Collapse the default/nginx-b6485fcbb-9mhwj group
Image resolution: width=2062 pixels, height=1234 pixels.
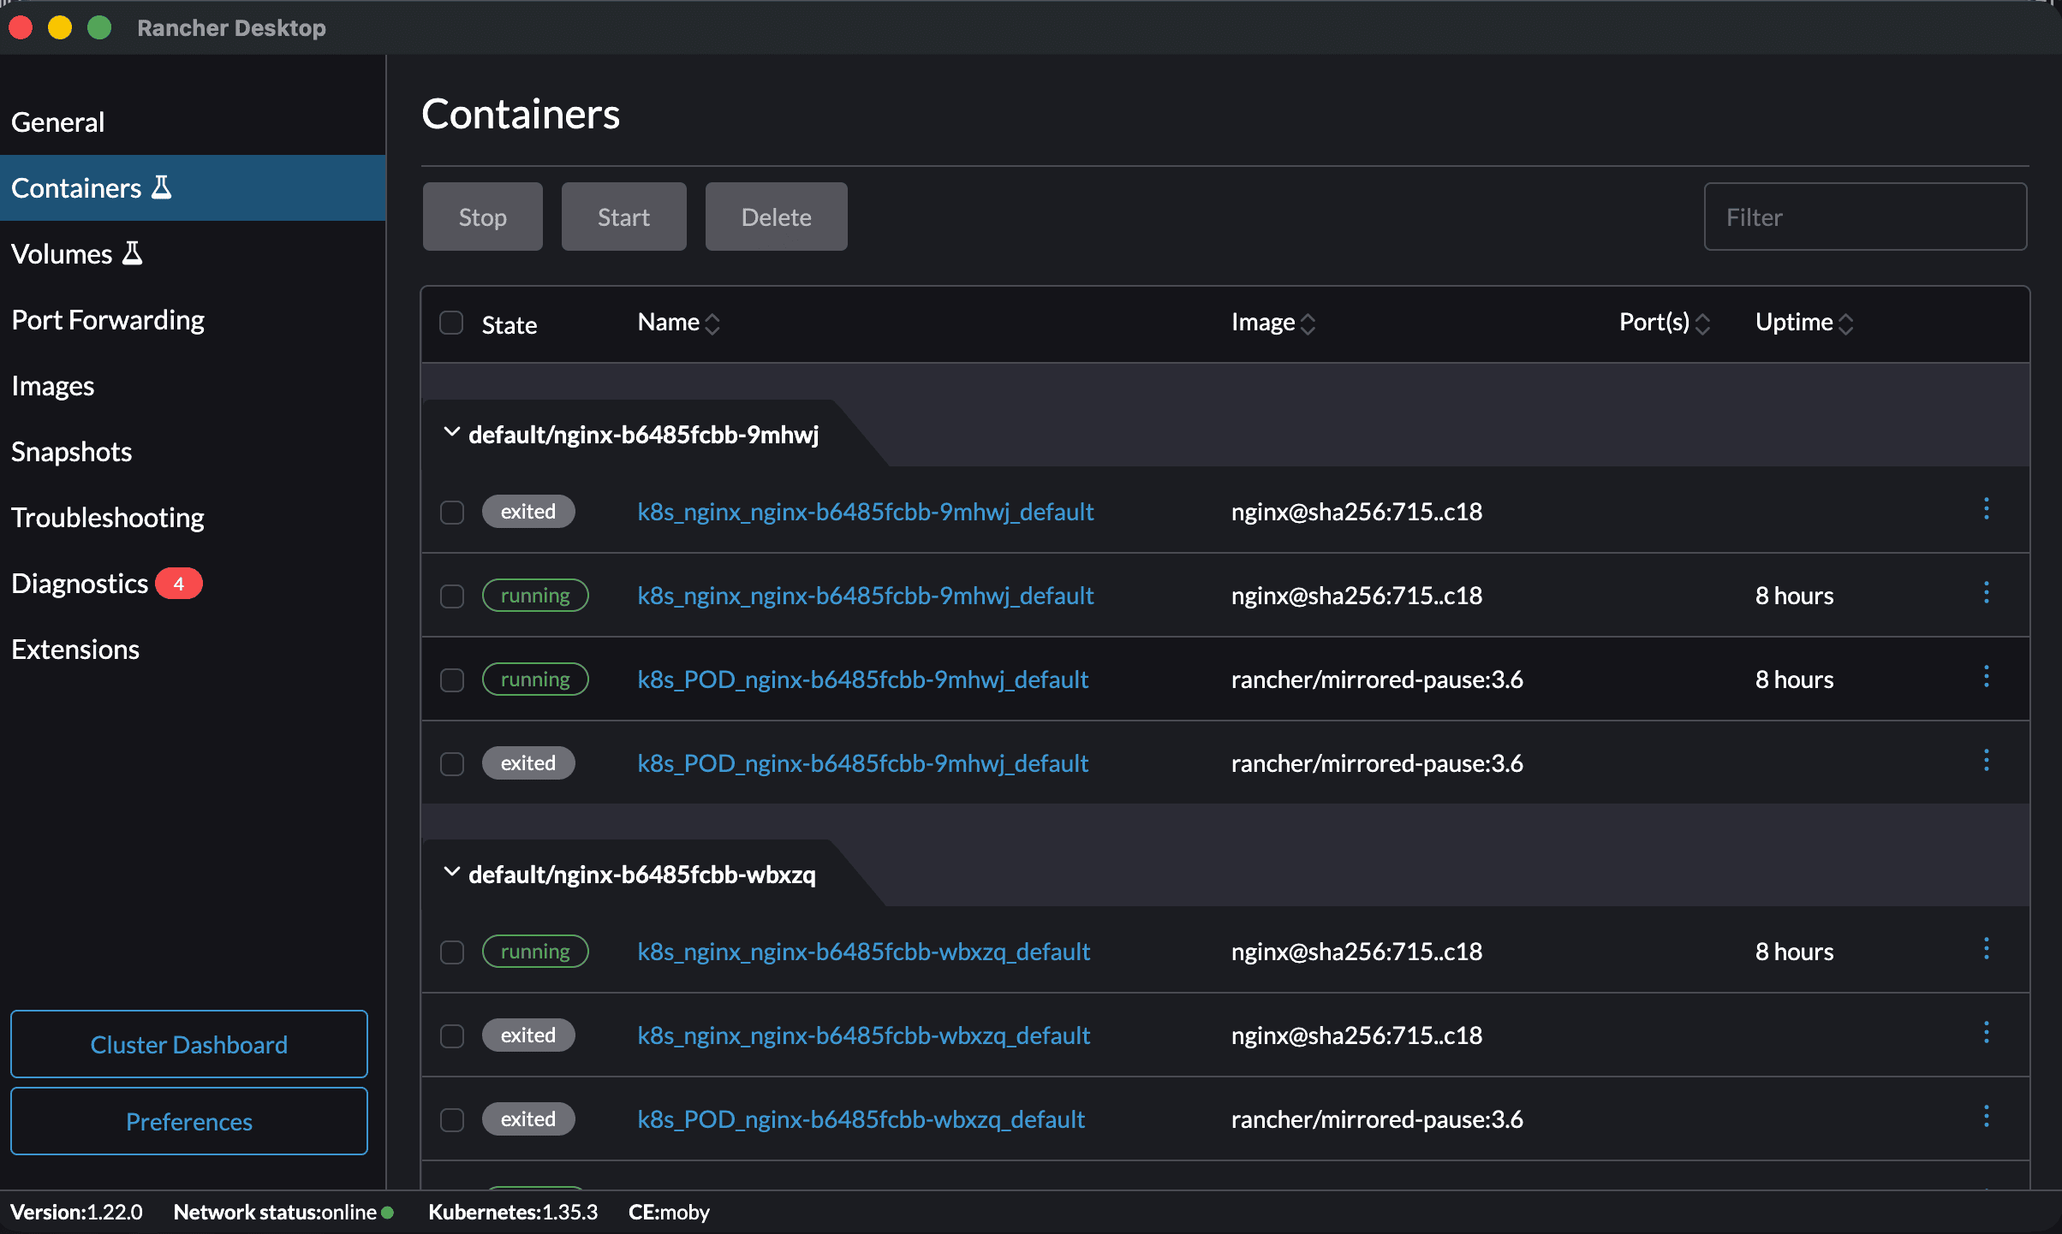coord(452,433)
